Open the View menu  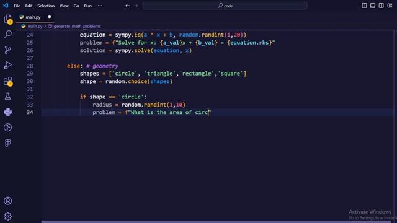point(64,6)
